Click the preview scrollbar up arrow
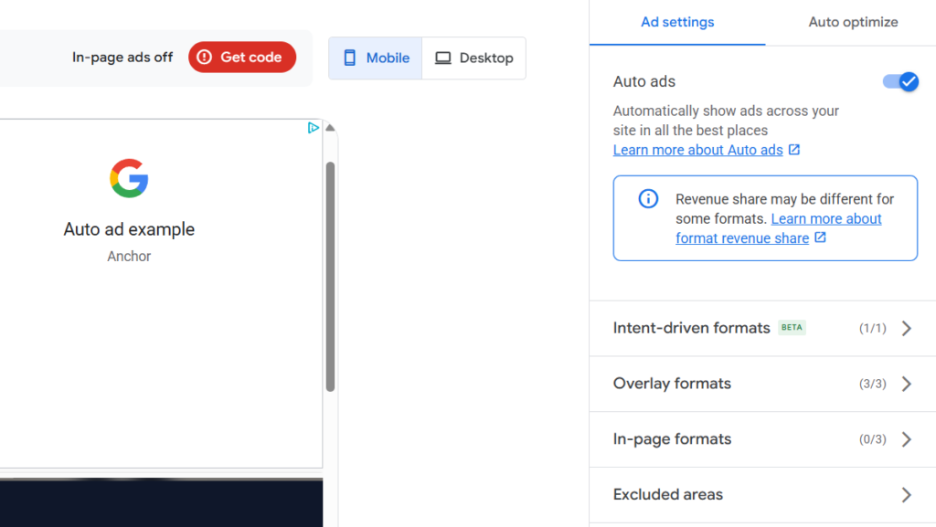The height and width of the screenshot is (527, 936). tap(330, 128)
